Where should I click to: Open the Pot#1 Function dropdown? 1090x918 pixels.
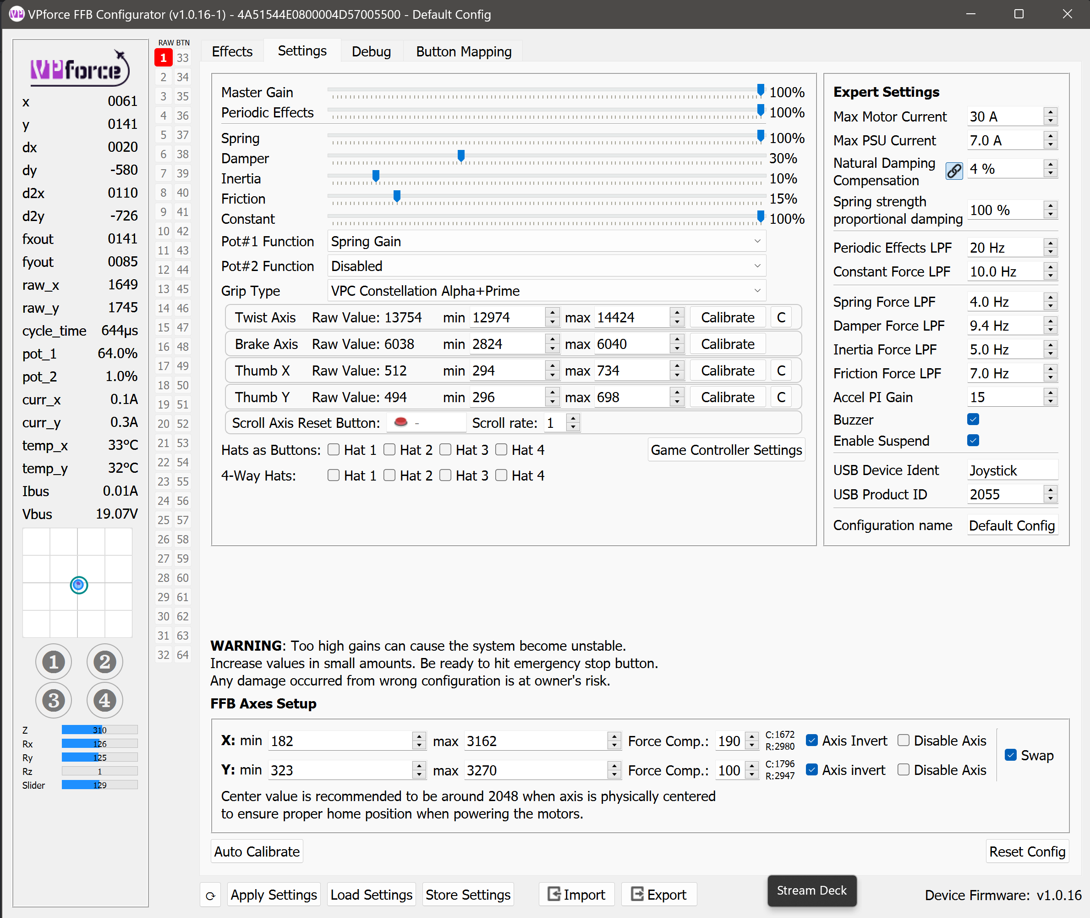pyautogui.click(x=546, y=242)
